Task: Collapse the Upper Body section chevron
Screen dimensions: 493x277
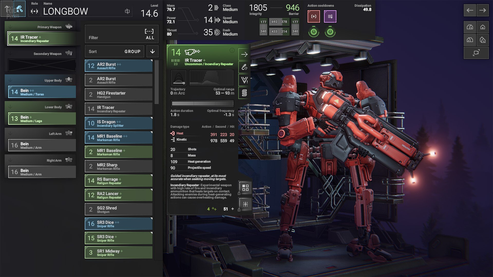Action: (10, 80)
